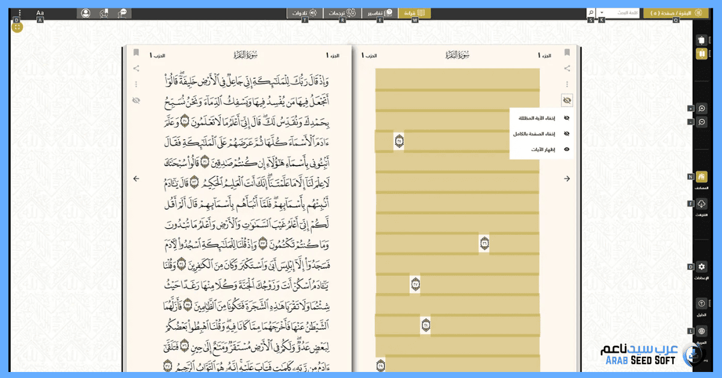Image resolution: width=722 pixels, height=378 pixels.
Task: Bookmark the left page
Action: 136,53
